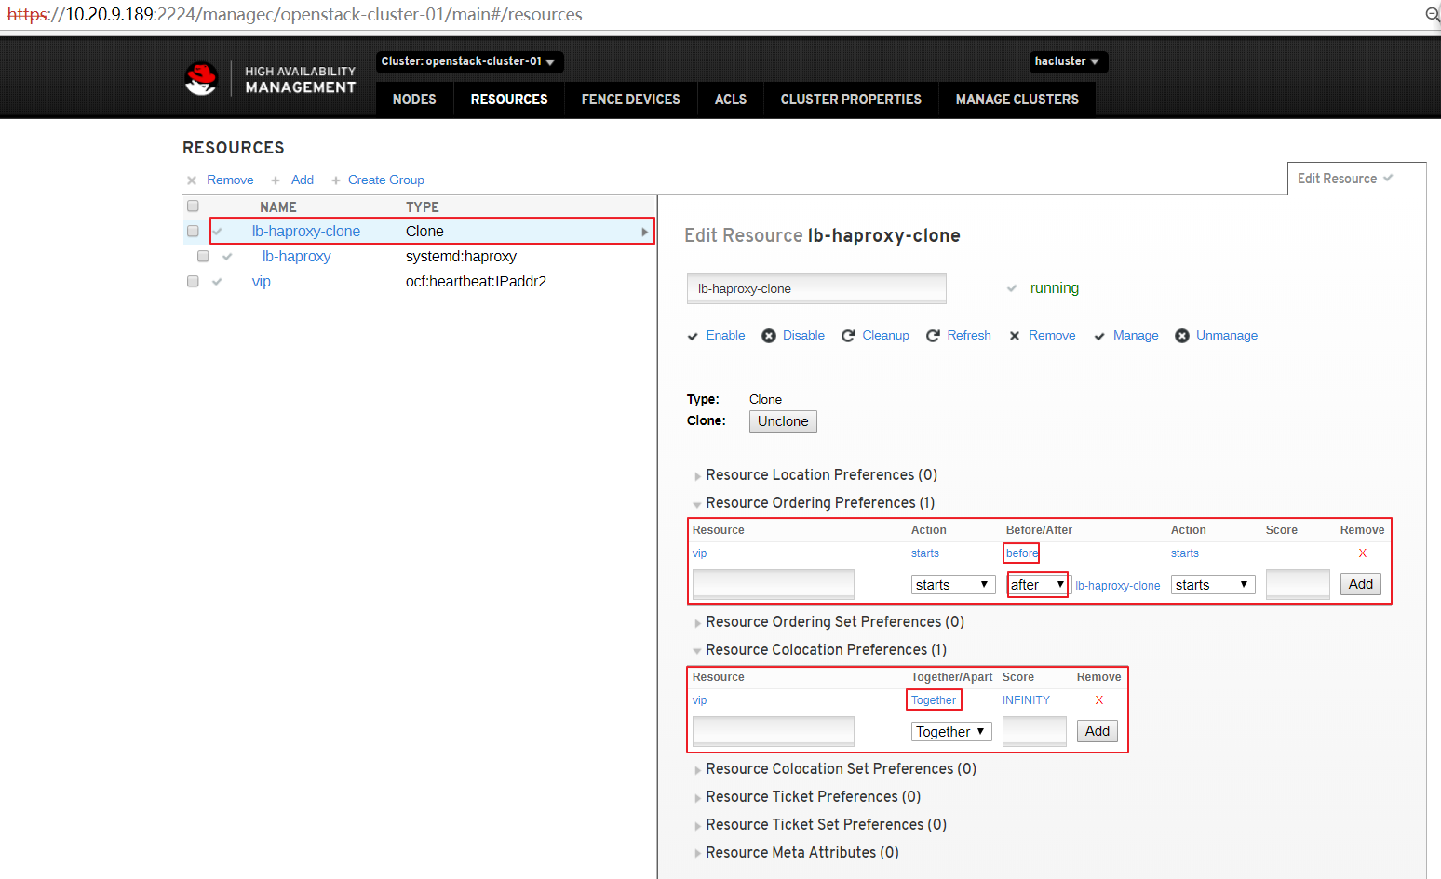Click the Remove X icon above resource list

tap(192, 180)
